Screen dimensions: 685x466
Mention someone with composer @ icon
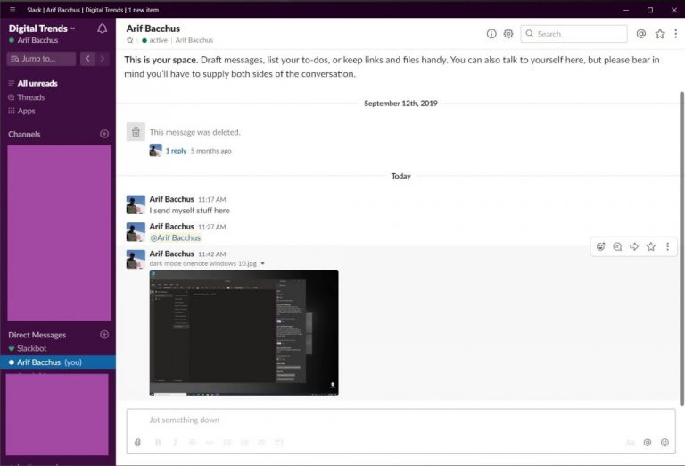pos(648,443)
